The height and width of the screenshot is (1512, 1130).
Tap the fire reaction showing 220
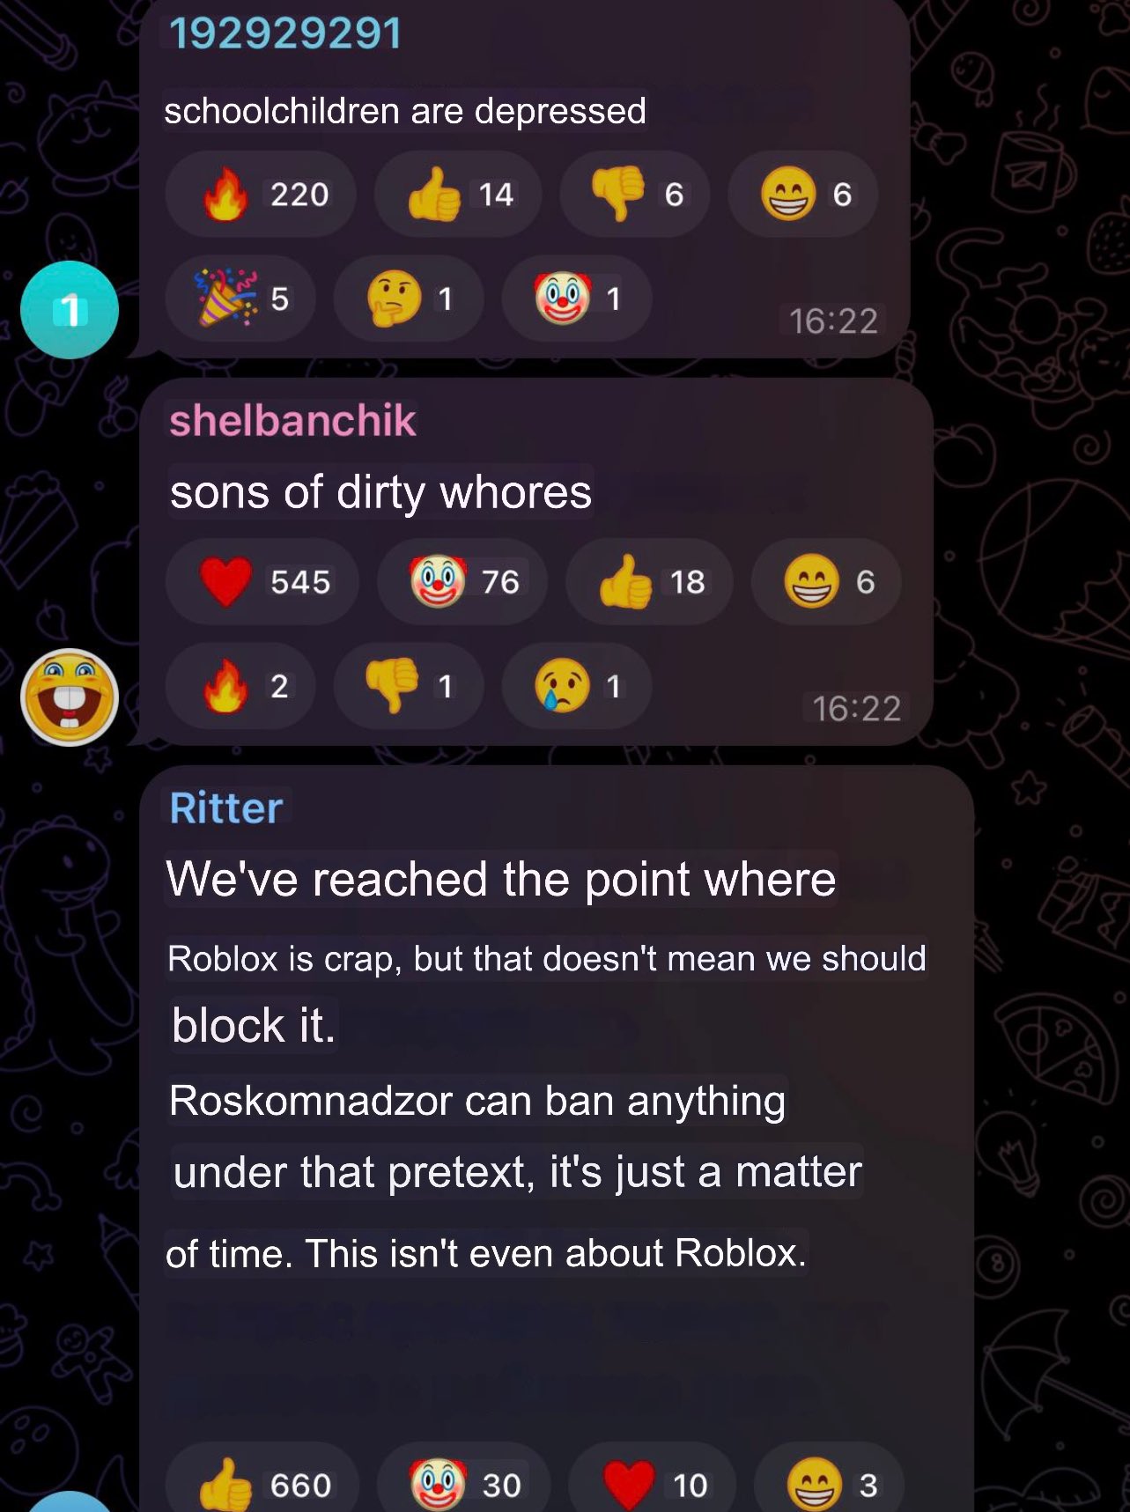click(x=261, y=194)
